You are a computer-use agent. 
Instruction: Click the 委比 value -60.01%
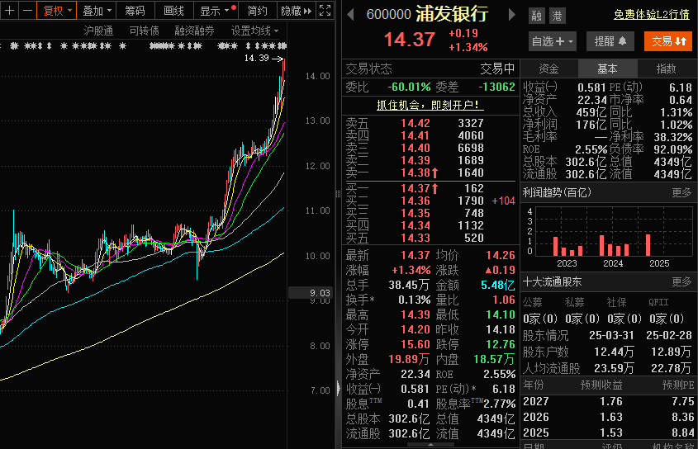409,87
